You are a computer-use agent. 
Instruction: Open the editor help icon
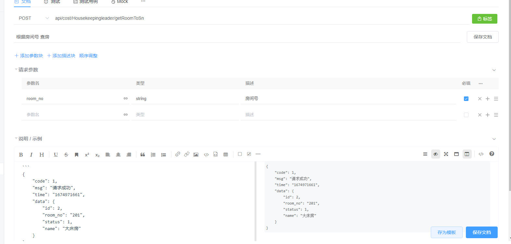[492, 154]
